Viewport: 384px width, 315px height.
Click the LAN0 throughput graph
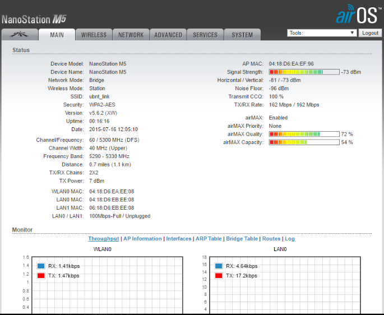(285, 285)
